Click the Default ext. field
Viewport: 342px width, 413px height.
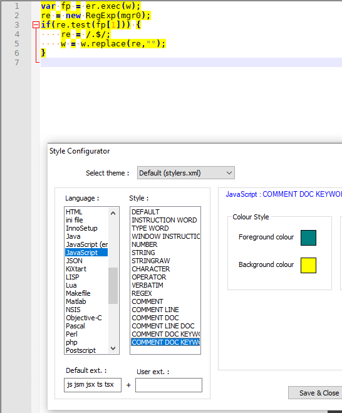(93, 385)
